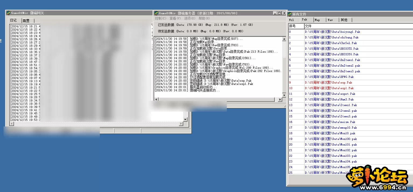
Task: Select file row Items3.pak
Action: [351, 116]
